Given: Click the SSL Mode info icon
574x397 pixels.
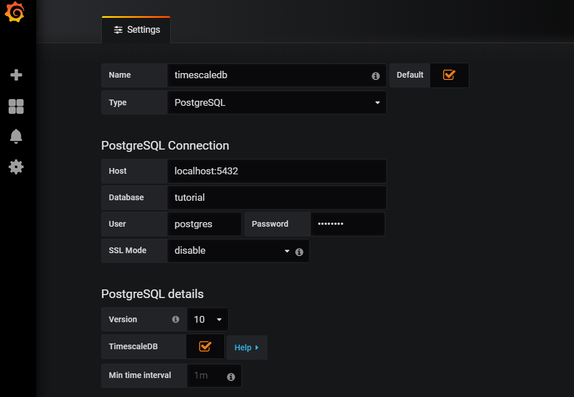Looking at the screenshot, I should tap(299, 252).
